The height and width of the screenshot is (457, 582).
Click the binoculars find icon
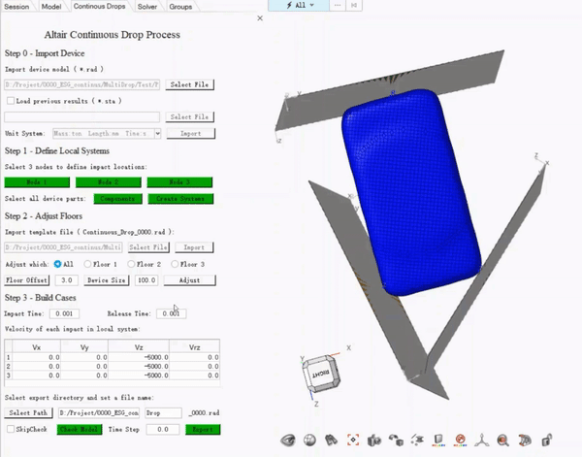tap(331, 441)
